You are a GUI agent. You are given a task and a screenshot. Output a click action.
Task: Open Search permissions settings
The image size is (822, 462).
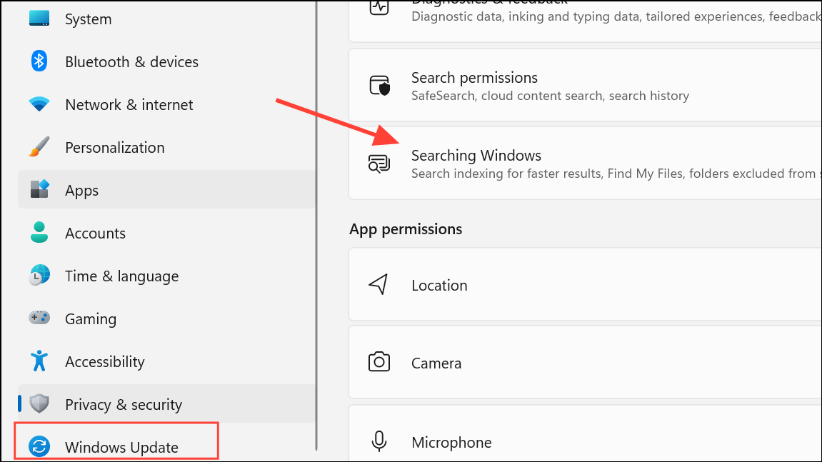coord(585,86)
